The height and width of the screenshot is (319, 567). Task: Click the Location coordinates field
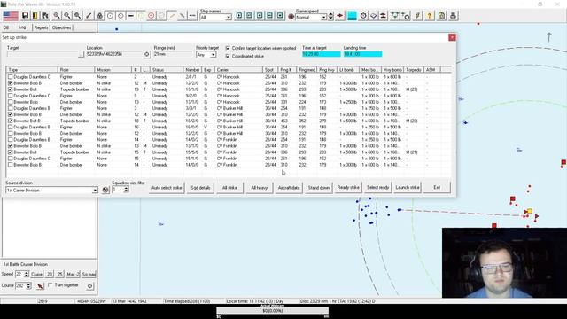(x=114, y=54)
